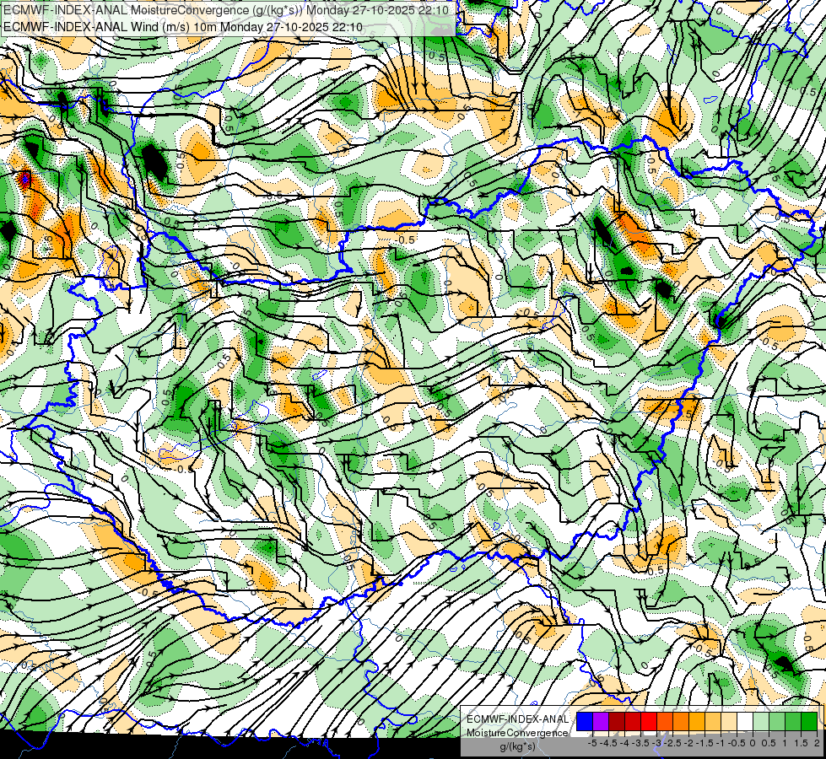Click the '-4.5' legend tick label
The width and height of the screenshot is (826, 759).
609,743
